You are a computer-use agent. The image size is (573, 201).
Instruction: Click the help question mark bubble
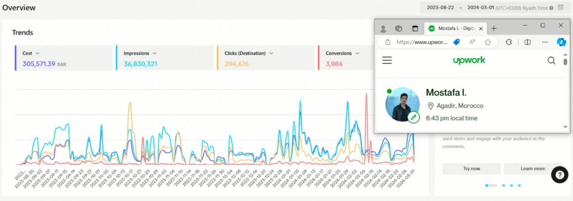[560, 174]
